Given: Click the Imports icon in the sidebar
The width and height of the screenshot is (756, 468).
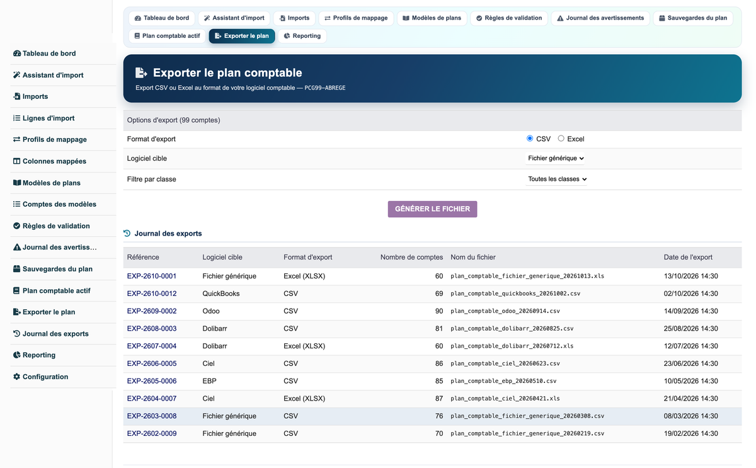Looking at the screenshot, I should click(17, 96).
